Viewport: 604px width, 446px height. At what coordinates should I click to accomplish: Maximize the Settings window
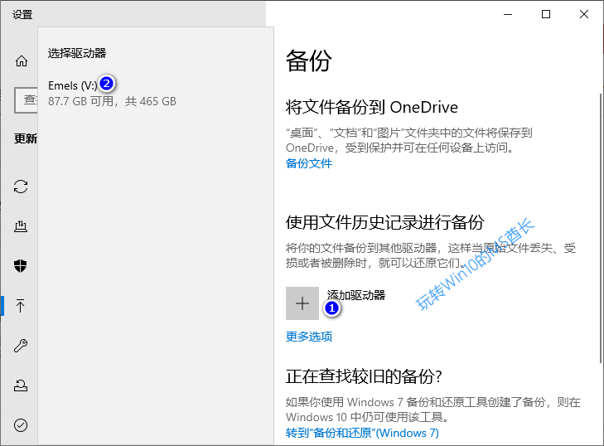pos(546,14)
